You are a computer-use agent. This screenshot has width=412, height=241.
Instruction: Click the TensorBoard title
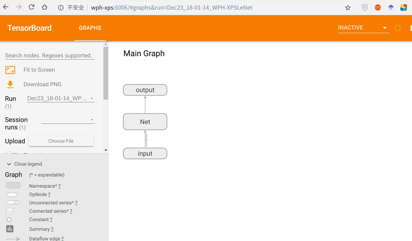(x=30, y=28)
